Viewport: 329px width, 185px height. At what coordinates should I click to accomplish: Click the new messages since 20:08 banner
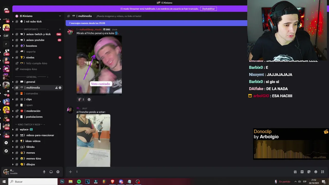click(x=157, y=23)
